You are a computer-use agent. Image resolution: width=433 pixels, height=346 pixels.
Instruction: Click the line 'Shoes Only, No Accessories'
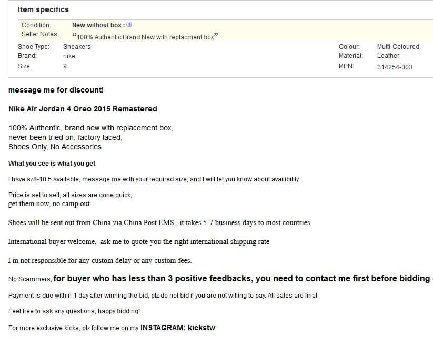(x=55, y=147)
